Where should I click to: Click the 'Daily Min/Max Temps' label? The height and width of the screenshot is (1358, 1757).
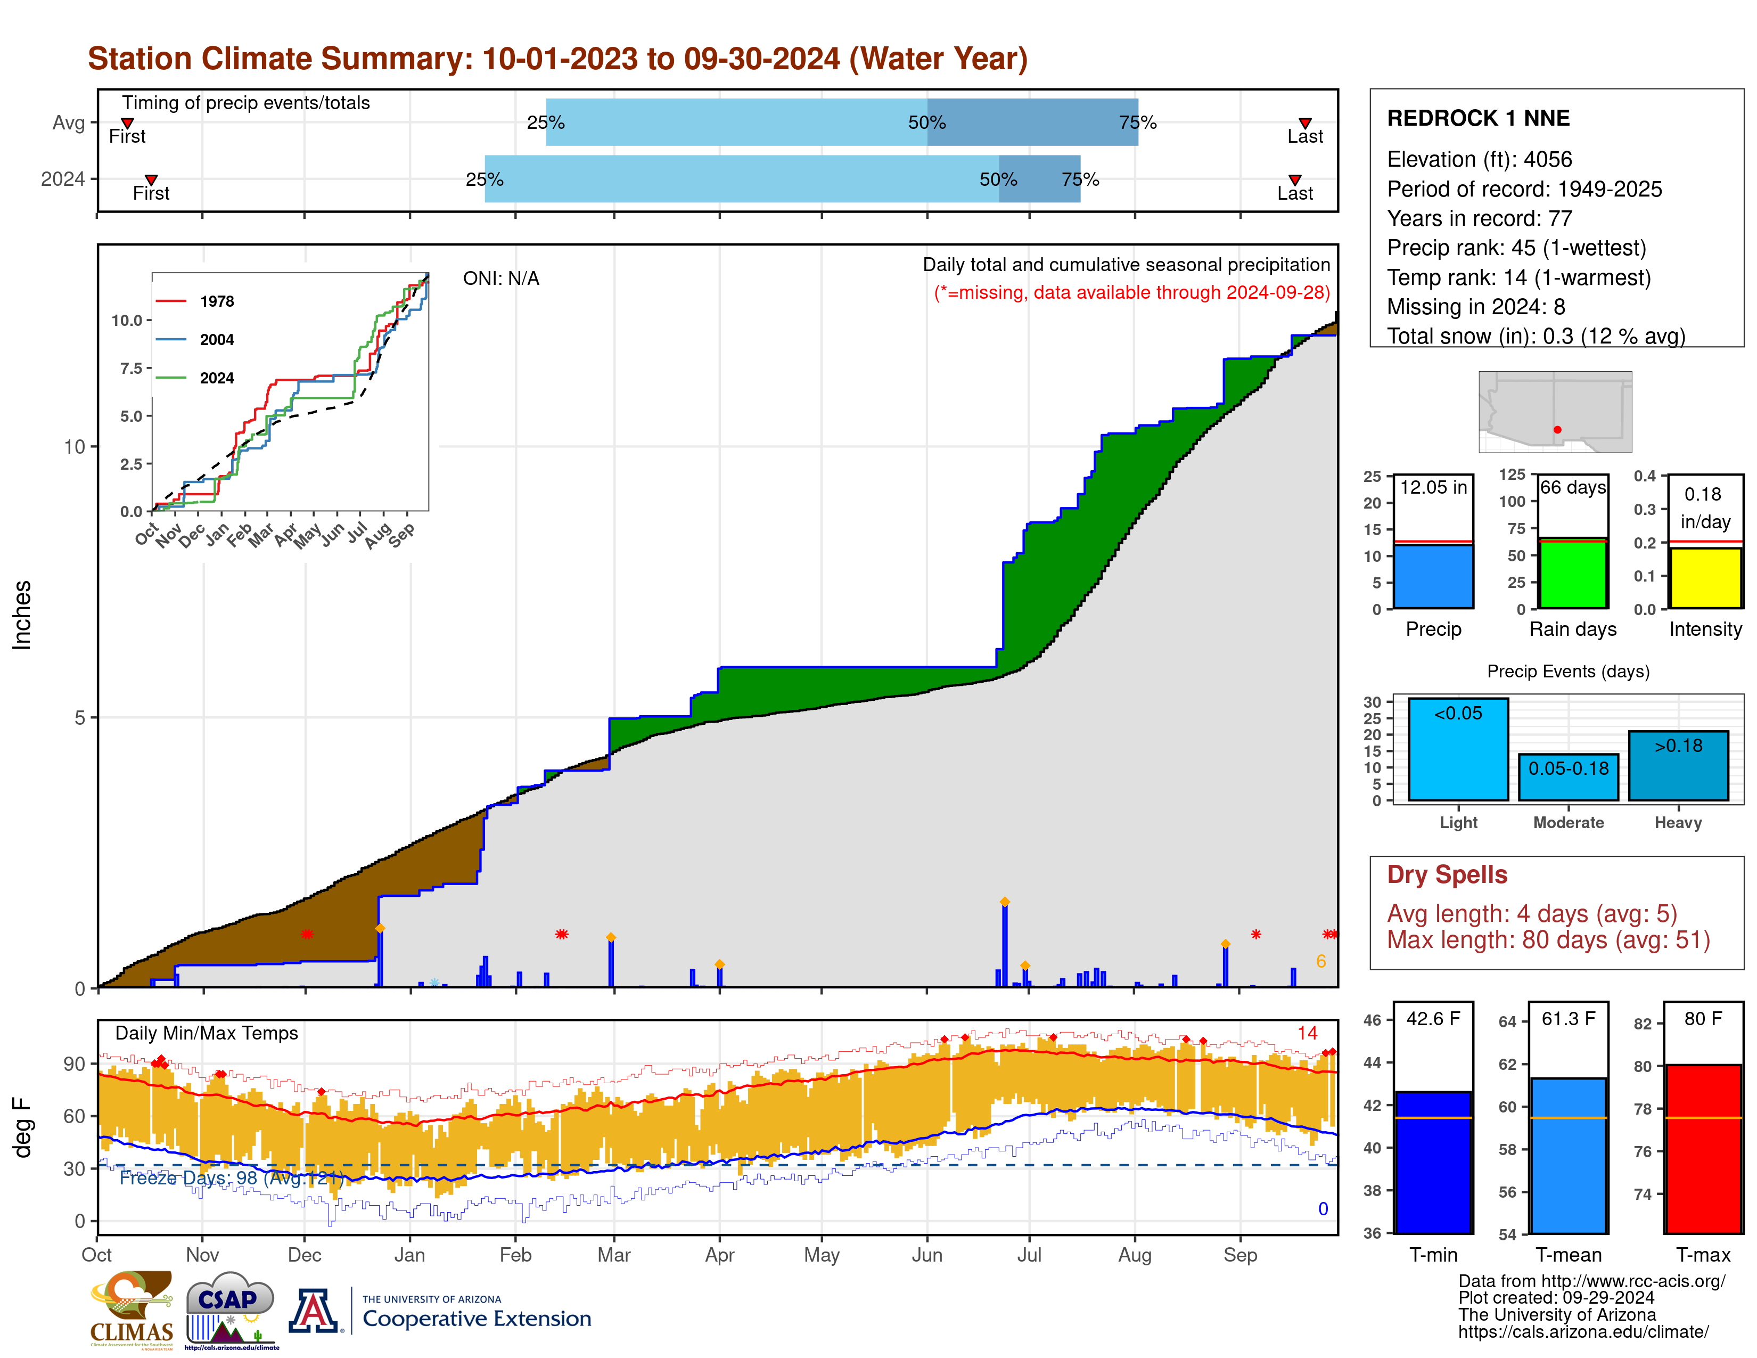[207, 1033]
